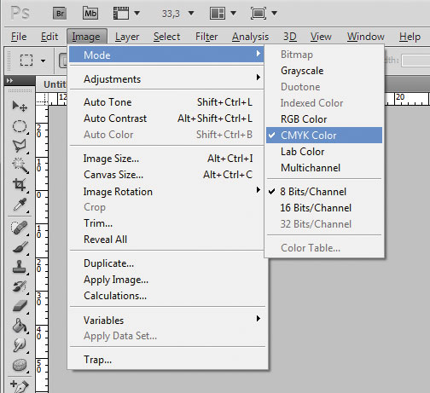The width and height of the screenshot is (430, 393).
Task: Select the Paint Bucket tool
Action: pyautogui.click(x=20, y=326)
